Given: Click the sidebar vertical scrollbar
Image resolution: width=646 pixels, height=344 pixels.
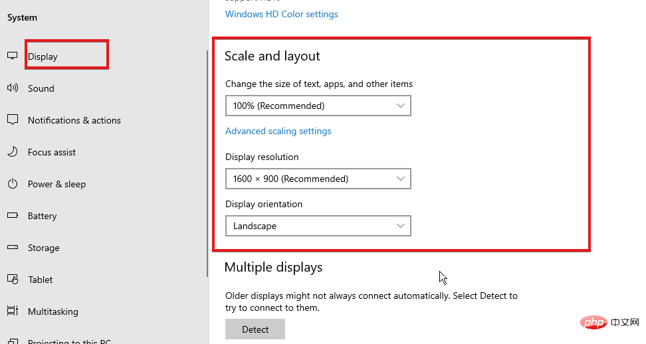Looking at the screenshot, I should 207,164.
